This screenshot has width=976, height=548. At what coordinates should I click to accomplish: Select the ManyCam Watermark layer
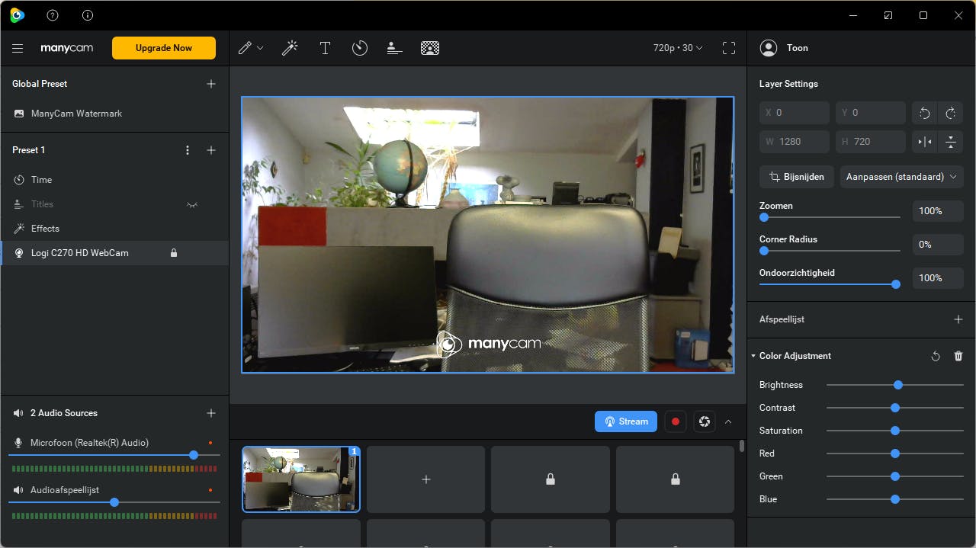(114, 114)
